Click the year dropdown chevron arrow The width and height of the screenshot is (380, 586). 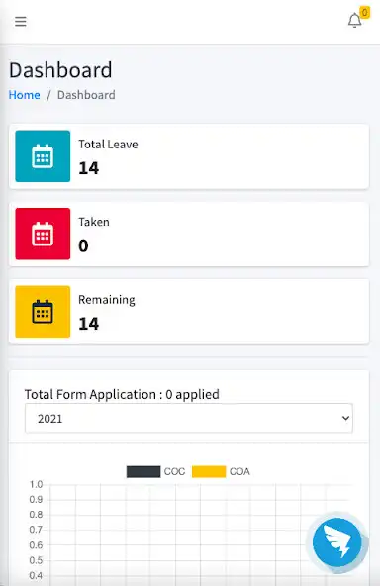[x=345, y=418]
